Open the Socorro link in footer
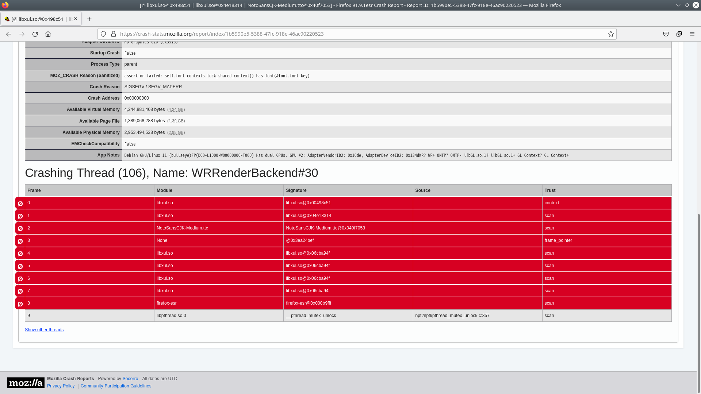Screen dimensions: 701x394 coord(130,379)
